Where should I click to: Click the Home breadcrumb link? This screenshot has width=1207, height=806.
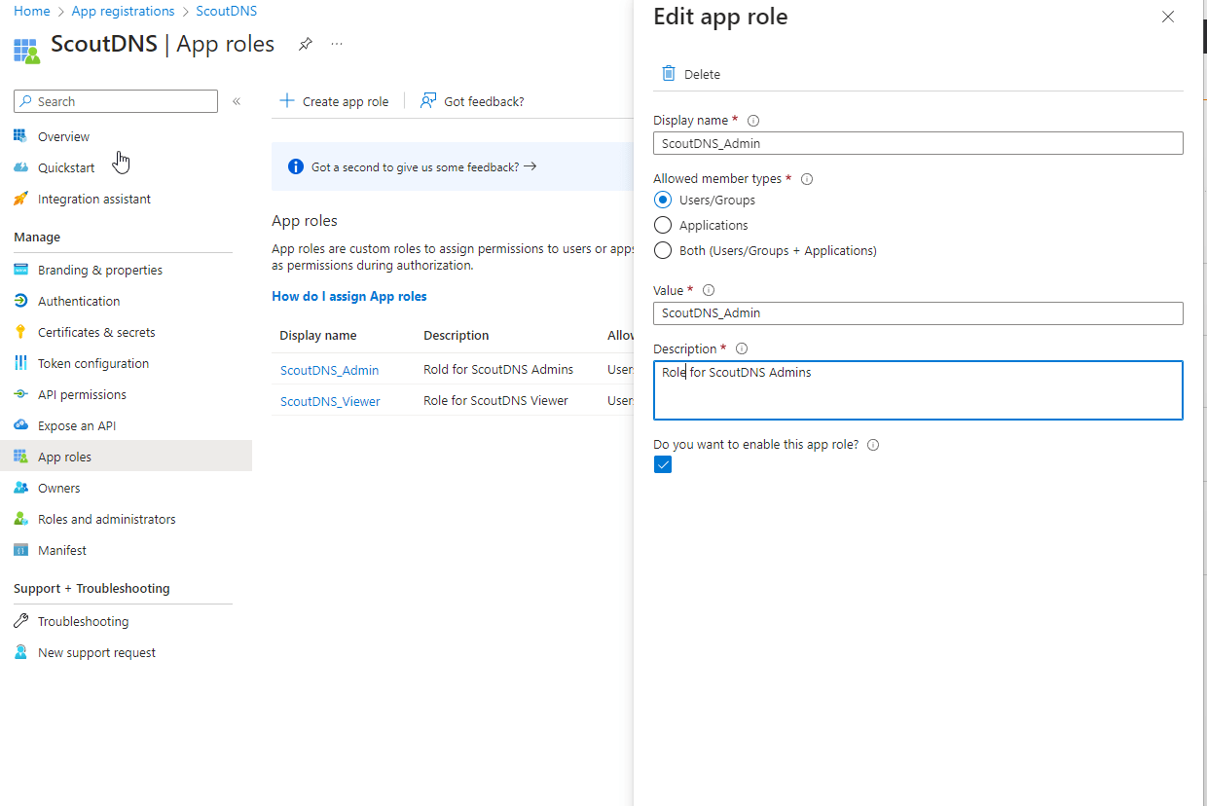click(32, 12)
